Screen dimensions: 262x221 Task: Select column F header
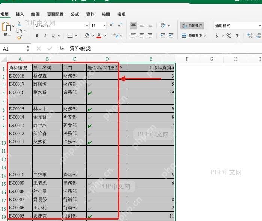(187, 59)
